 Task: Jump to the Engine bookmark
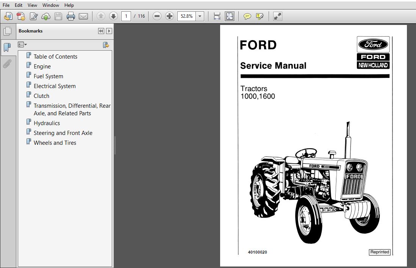pyautogui.click(x=42, y=66)
